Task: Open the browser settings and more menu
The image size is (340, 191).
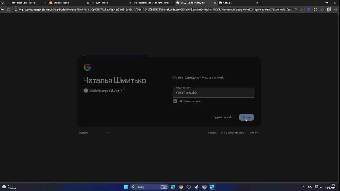Action: [x=335, y=10]
